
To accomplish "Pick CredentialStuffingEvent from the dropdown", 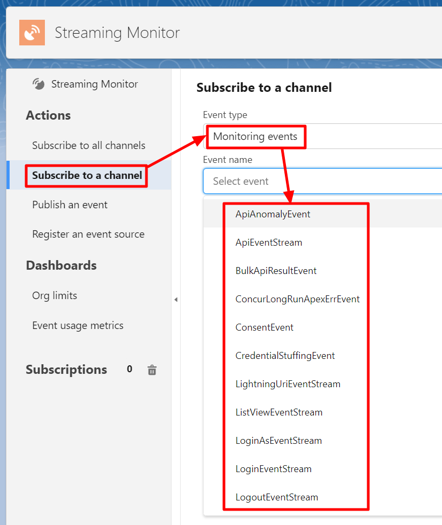I will [322, 355].
